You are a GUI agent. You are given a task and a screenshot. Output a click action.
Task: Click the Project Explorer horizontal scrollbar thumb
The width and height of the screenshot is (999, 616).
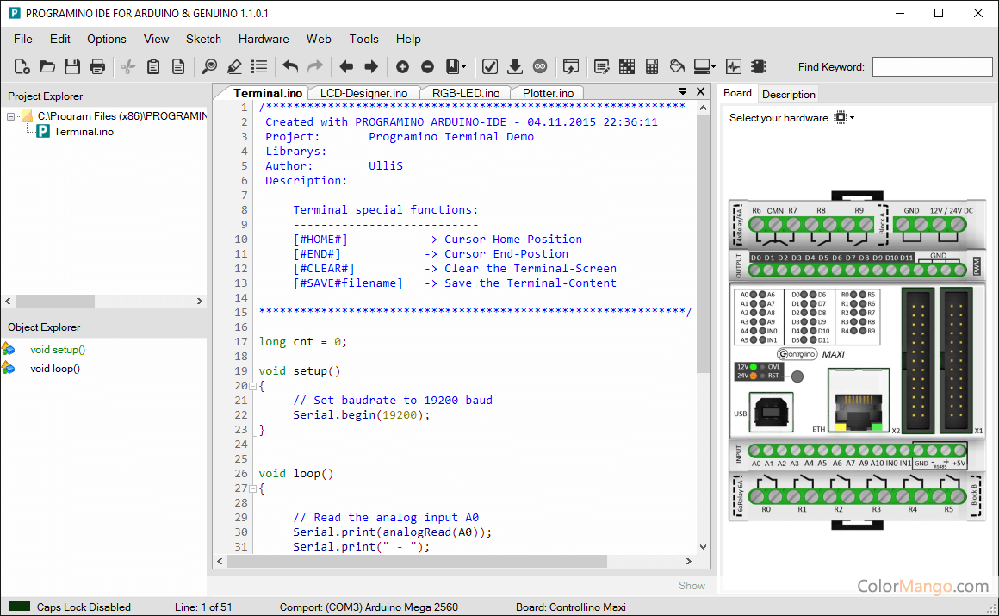(x=55, y=301)
